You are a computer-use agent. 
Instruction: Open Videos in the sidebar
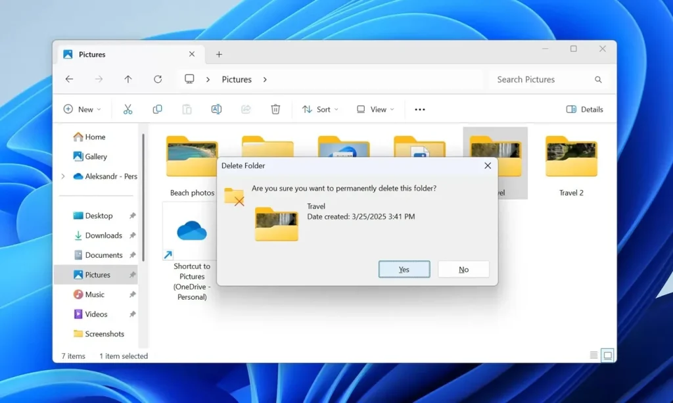(90, 314)
